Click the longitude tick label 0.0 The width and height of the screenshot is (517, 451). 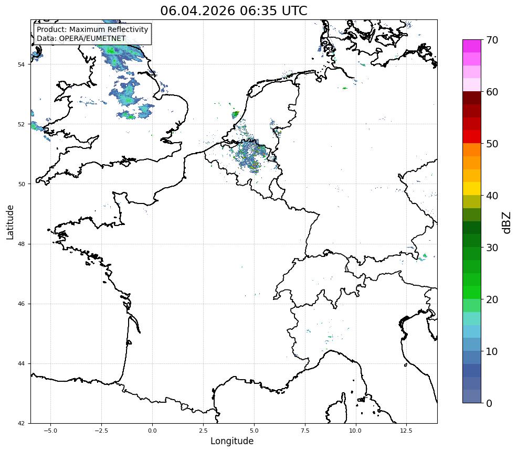152,431
